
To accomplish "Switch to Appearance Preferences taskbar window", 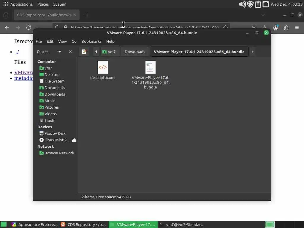I will tap(34, 224).
